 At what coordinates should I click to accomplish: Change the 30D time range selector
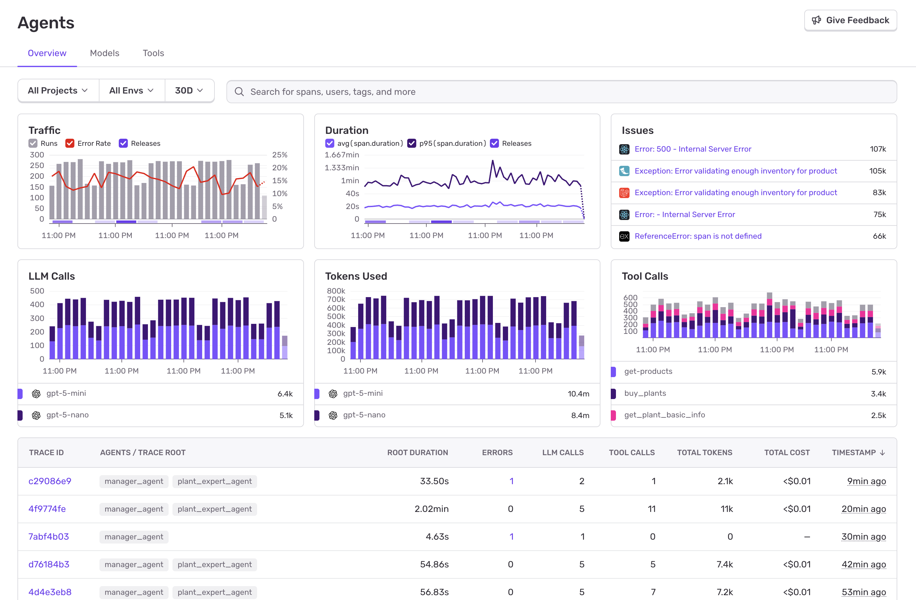point(188,90)
